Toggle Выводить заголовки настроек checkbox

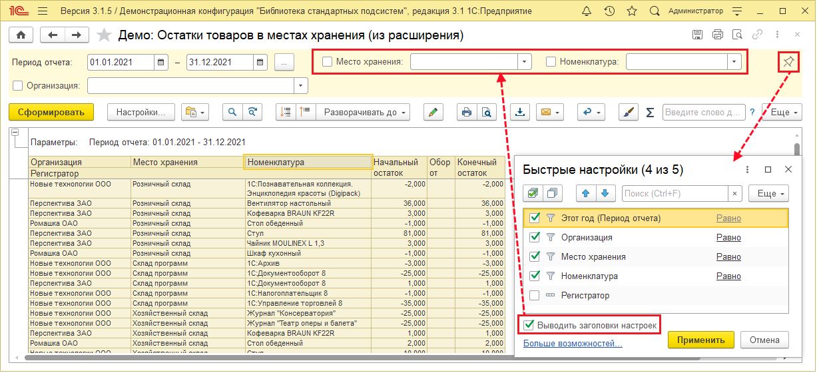[x=529, y=325]
